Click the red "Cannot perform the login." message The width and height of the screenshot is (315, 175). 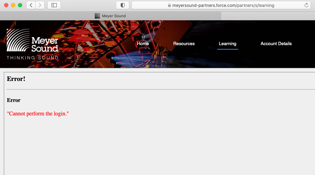(x=38, y=114)
